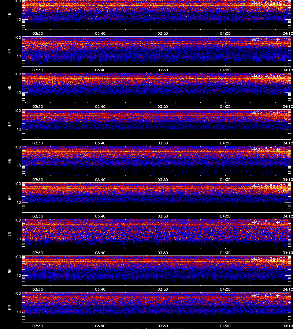Screen dimensions: 293x329
Task: Click the 03:40 time label under panel 1R
Action: [100, 33]
